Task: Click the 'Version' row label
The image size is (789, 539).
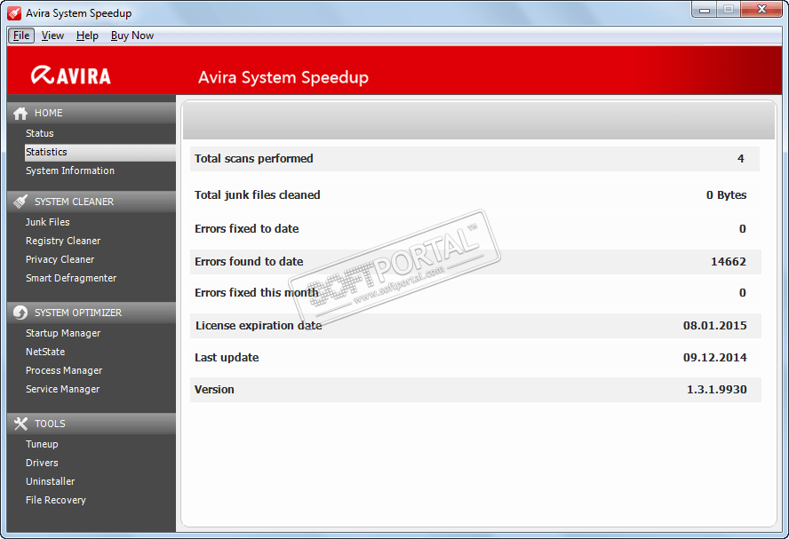Action: pyautogui.click(x=214, y=390)
